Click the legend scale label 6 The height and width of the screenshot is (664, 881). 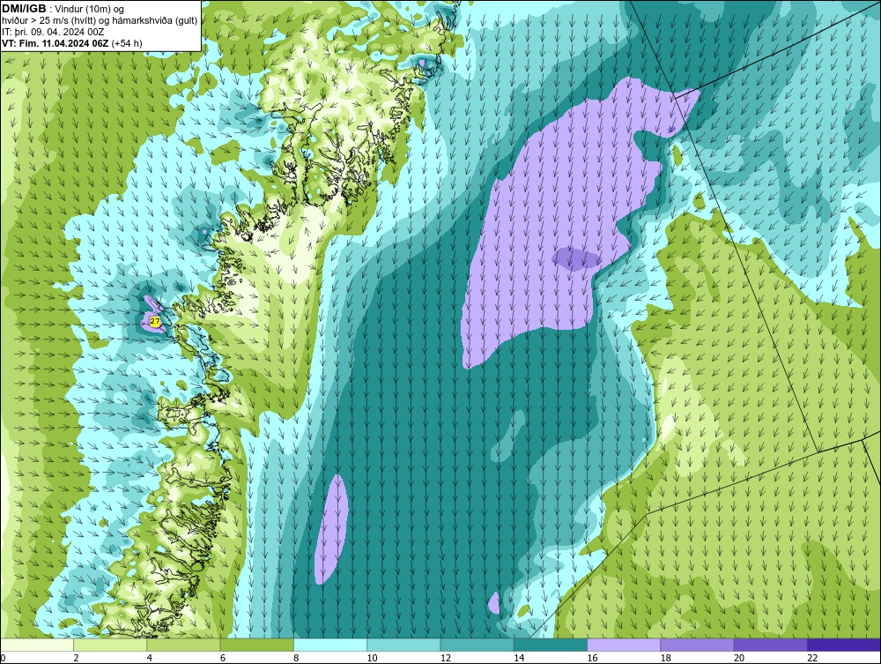[223, 659]
